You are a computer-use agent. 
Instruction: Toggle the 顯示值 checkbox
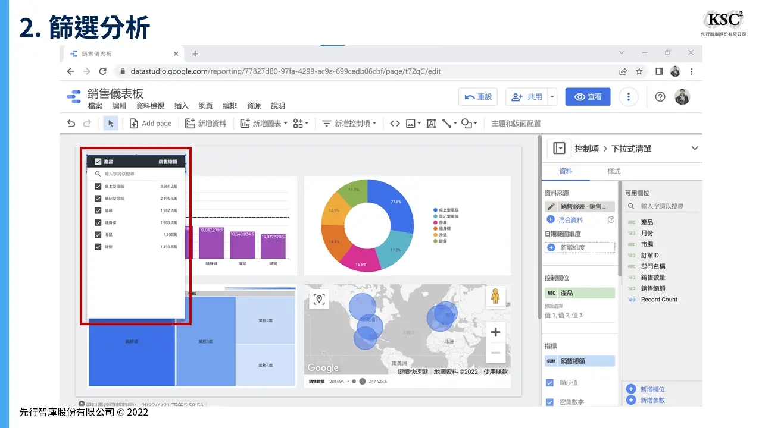(549, 383)
